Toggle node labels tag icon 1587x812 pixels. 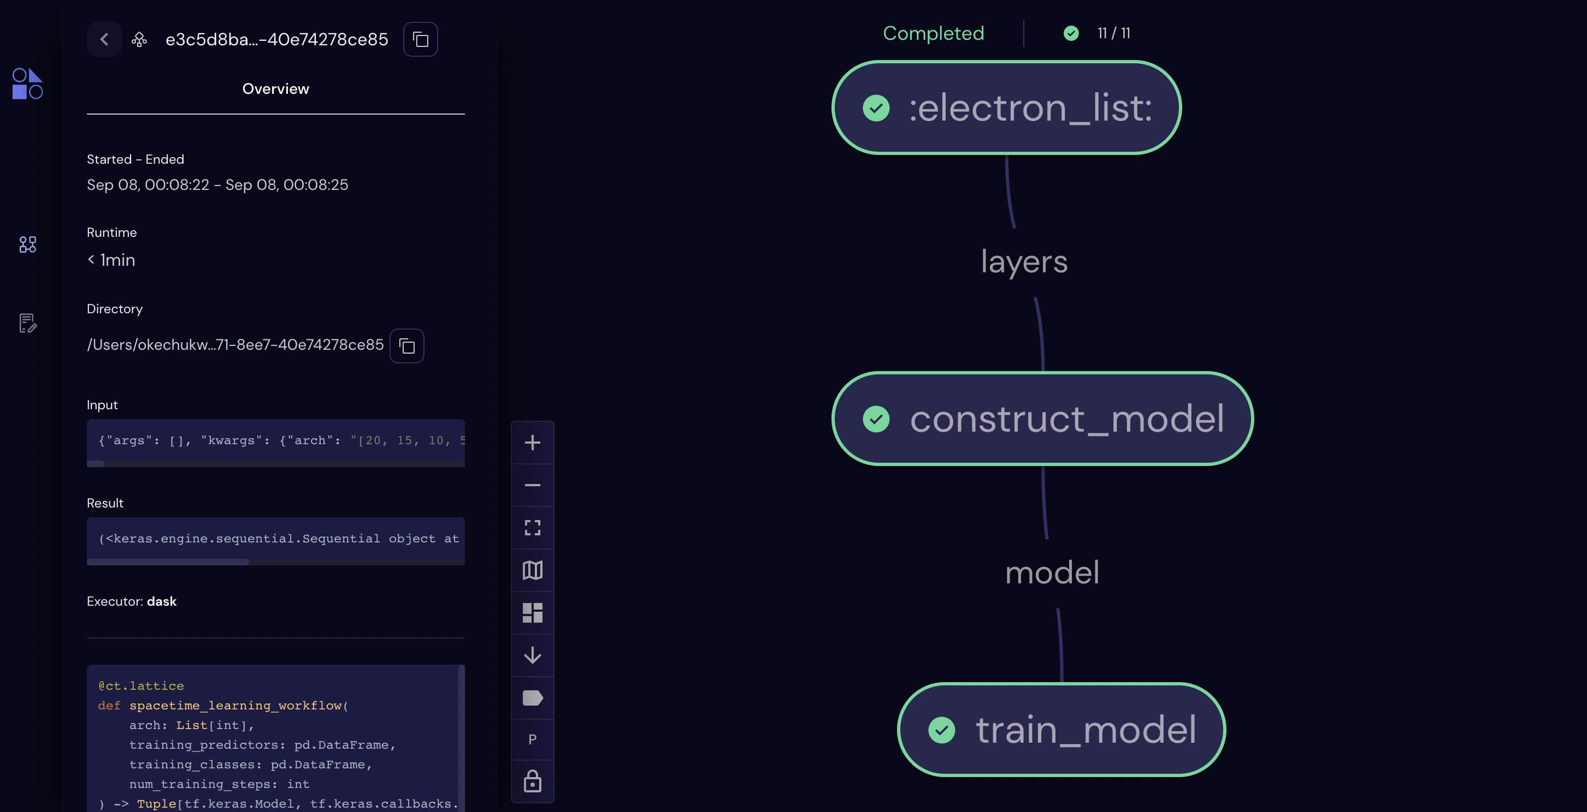click(532, 697)
